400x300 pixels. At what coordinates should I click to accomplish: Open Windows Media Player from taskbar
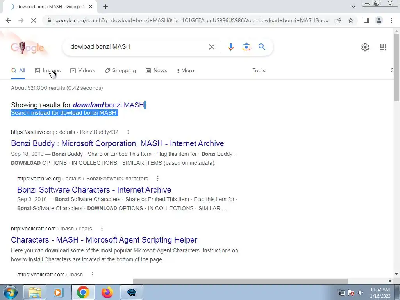(x=59, y=292)
